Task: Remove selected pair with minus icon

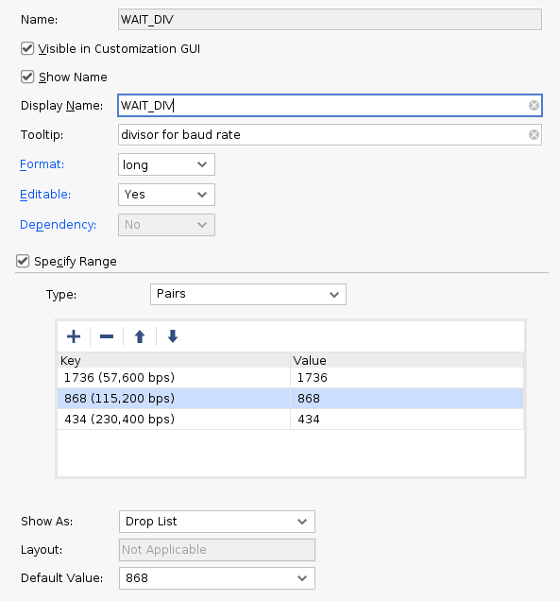Action: click(107, 336)
